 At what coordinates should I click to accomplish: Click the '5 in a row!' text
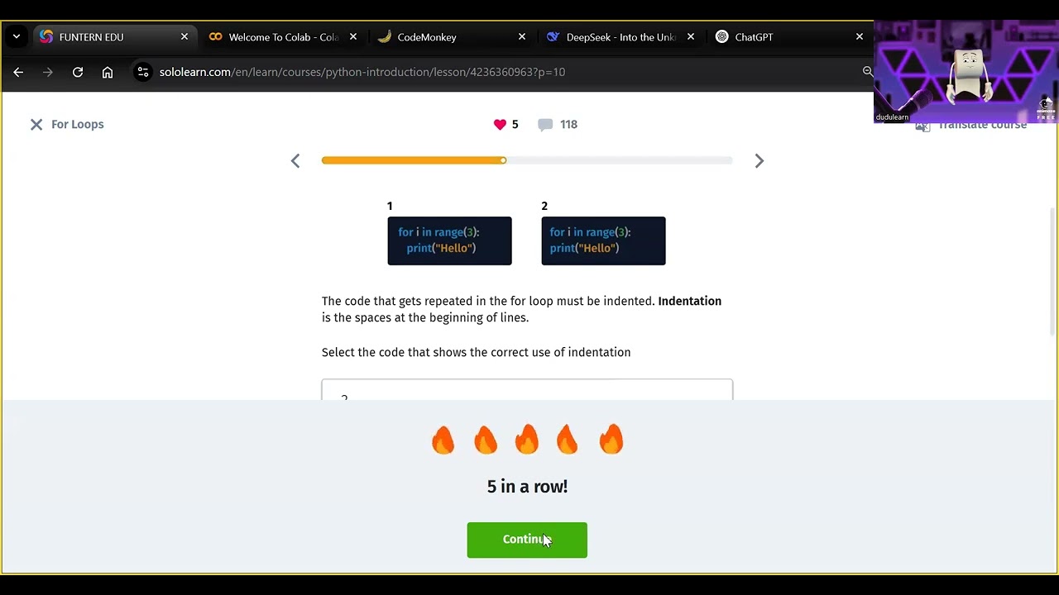pyautogui.click(x=527, y=487)
